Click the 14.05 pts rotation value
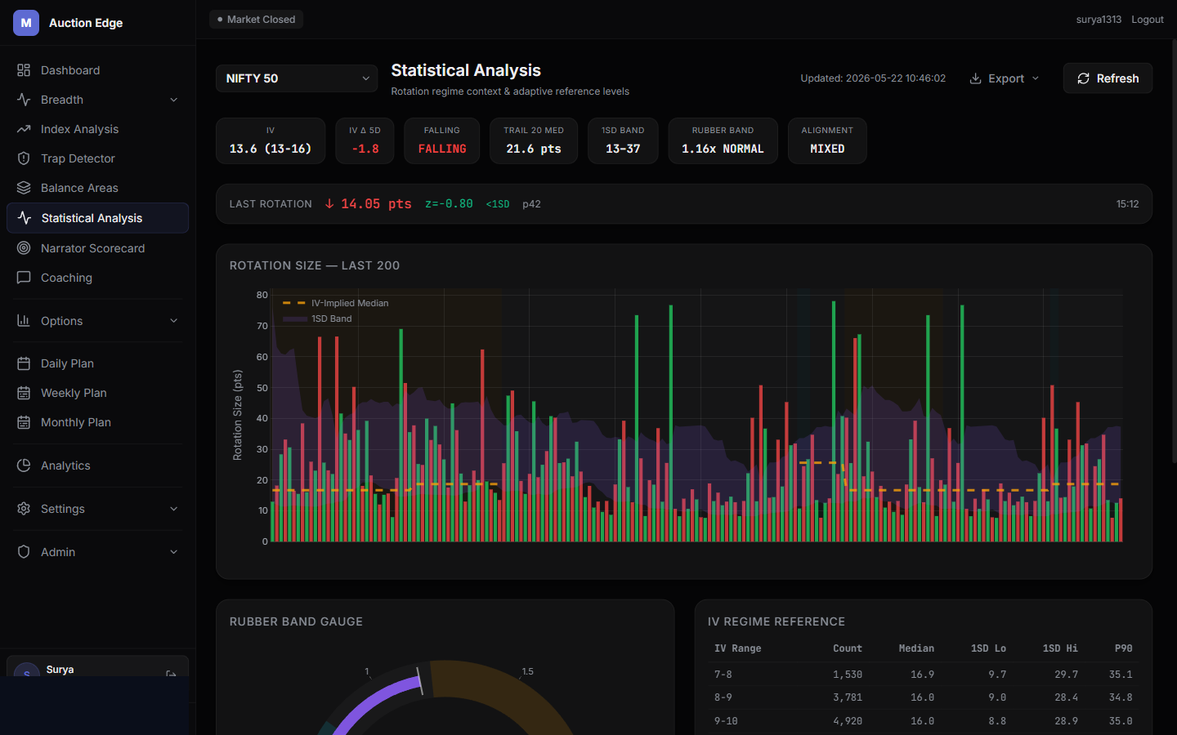Screen dimensions: 1177x735 376,204
